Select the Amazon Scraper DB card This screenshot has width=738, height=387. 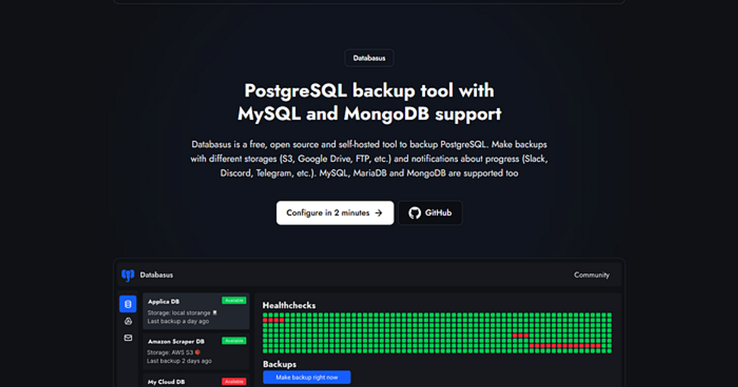coord(196,351)
